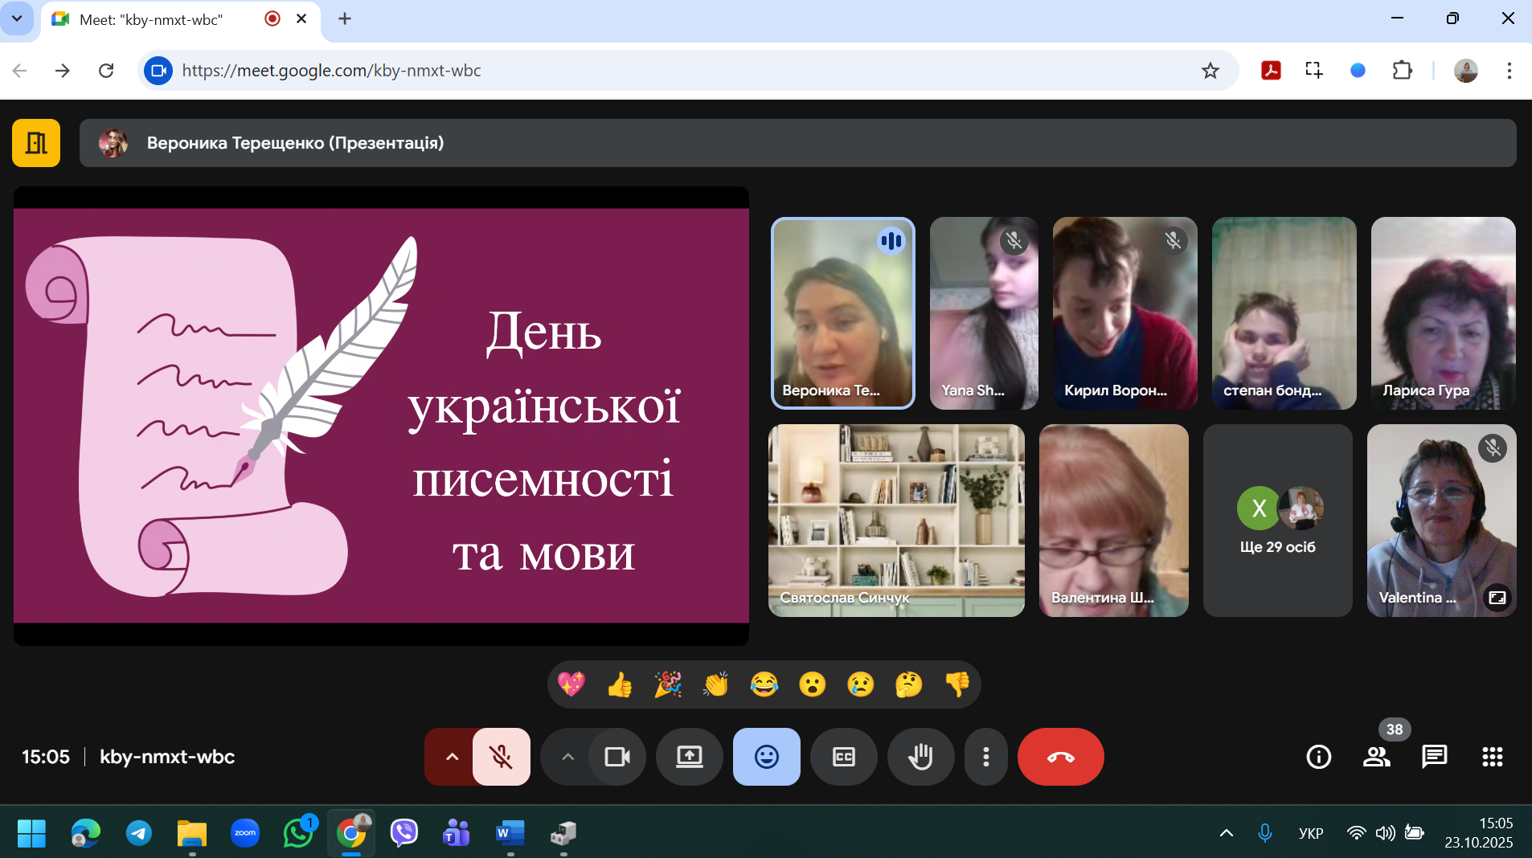Open the three-dots more options menu
This screenshot has height=858, width=1532.
click(985, 757)
